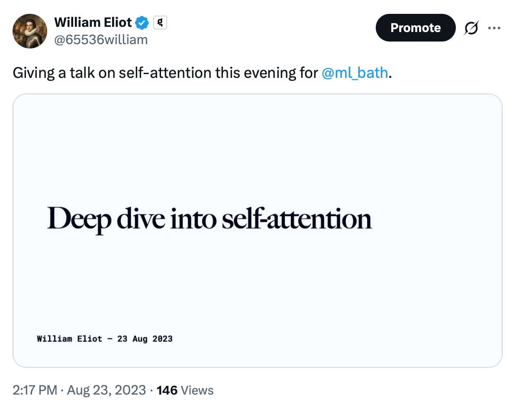Click the 2:17 PM timestamp

[x=35, y=390]
